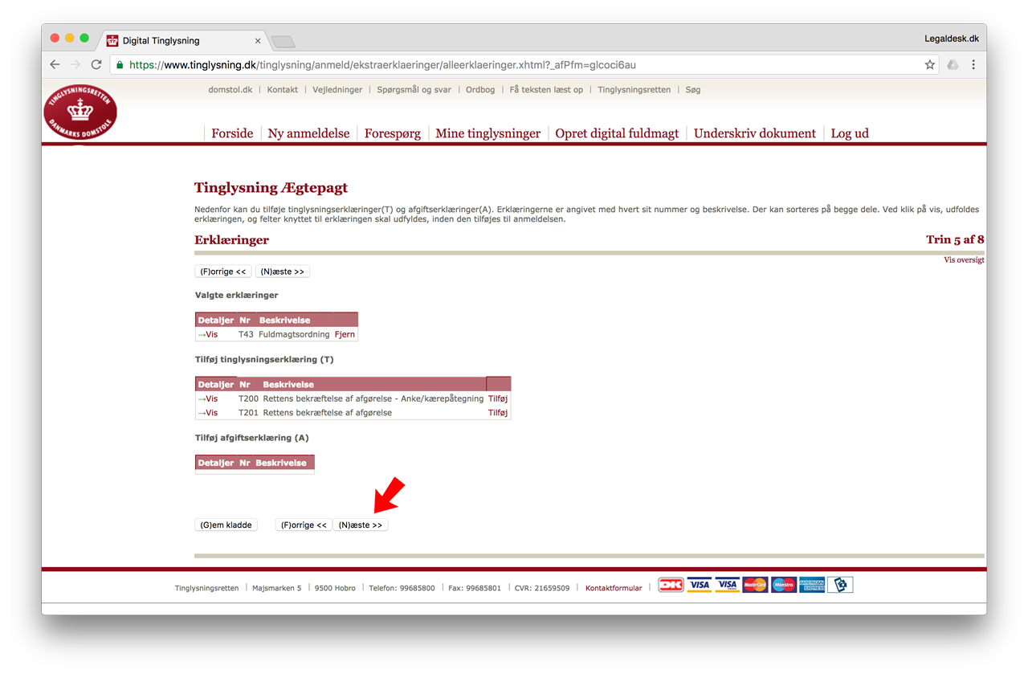1028x674 pixels.
Task: Open Chrome three-dot menu
Action: coord(973,65)
